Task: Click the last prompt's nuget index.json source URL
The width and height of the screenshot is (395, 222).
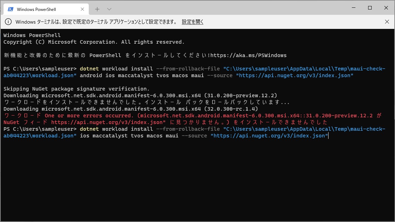Action: point(269,136)
